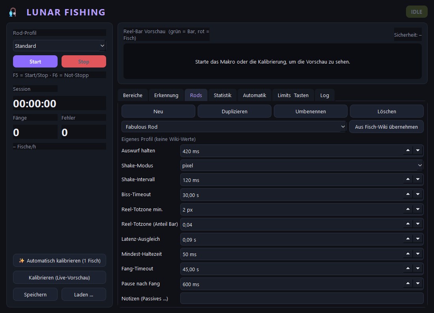Image resolution: width=434 pixels, height=313 pixels.
Task: Raise Mindest-Haltezeit using up arrow
Action: tap(408, 254)
